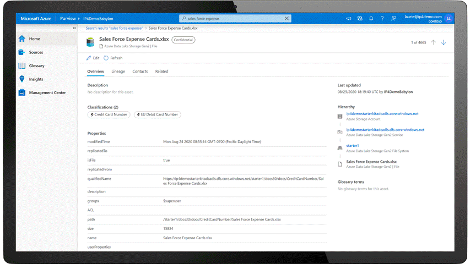The height and width of the screenshot is (264, 470).
Task: Collapse the left navigation pane
Action: pyautogui.click(x=74, y=28)
